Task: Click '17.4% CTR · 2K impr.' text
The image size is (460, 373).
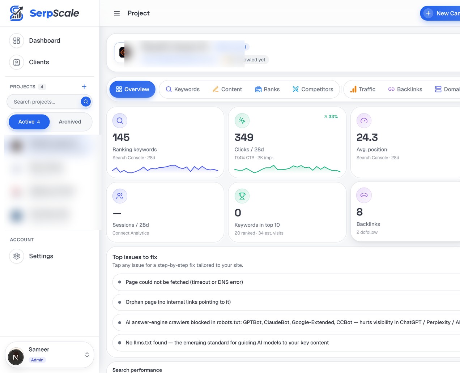Action: click(254, 158)
